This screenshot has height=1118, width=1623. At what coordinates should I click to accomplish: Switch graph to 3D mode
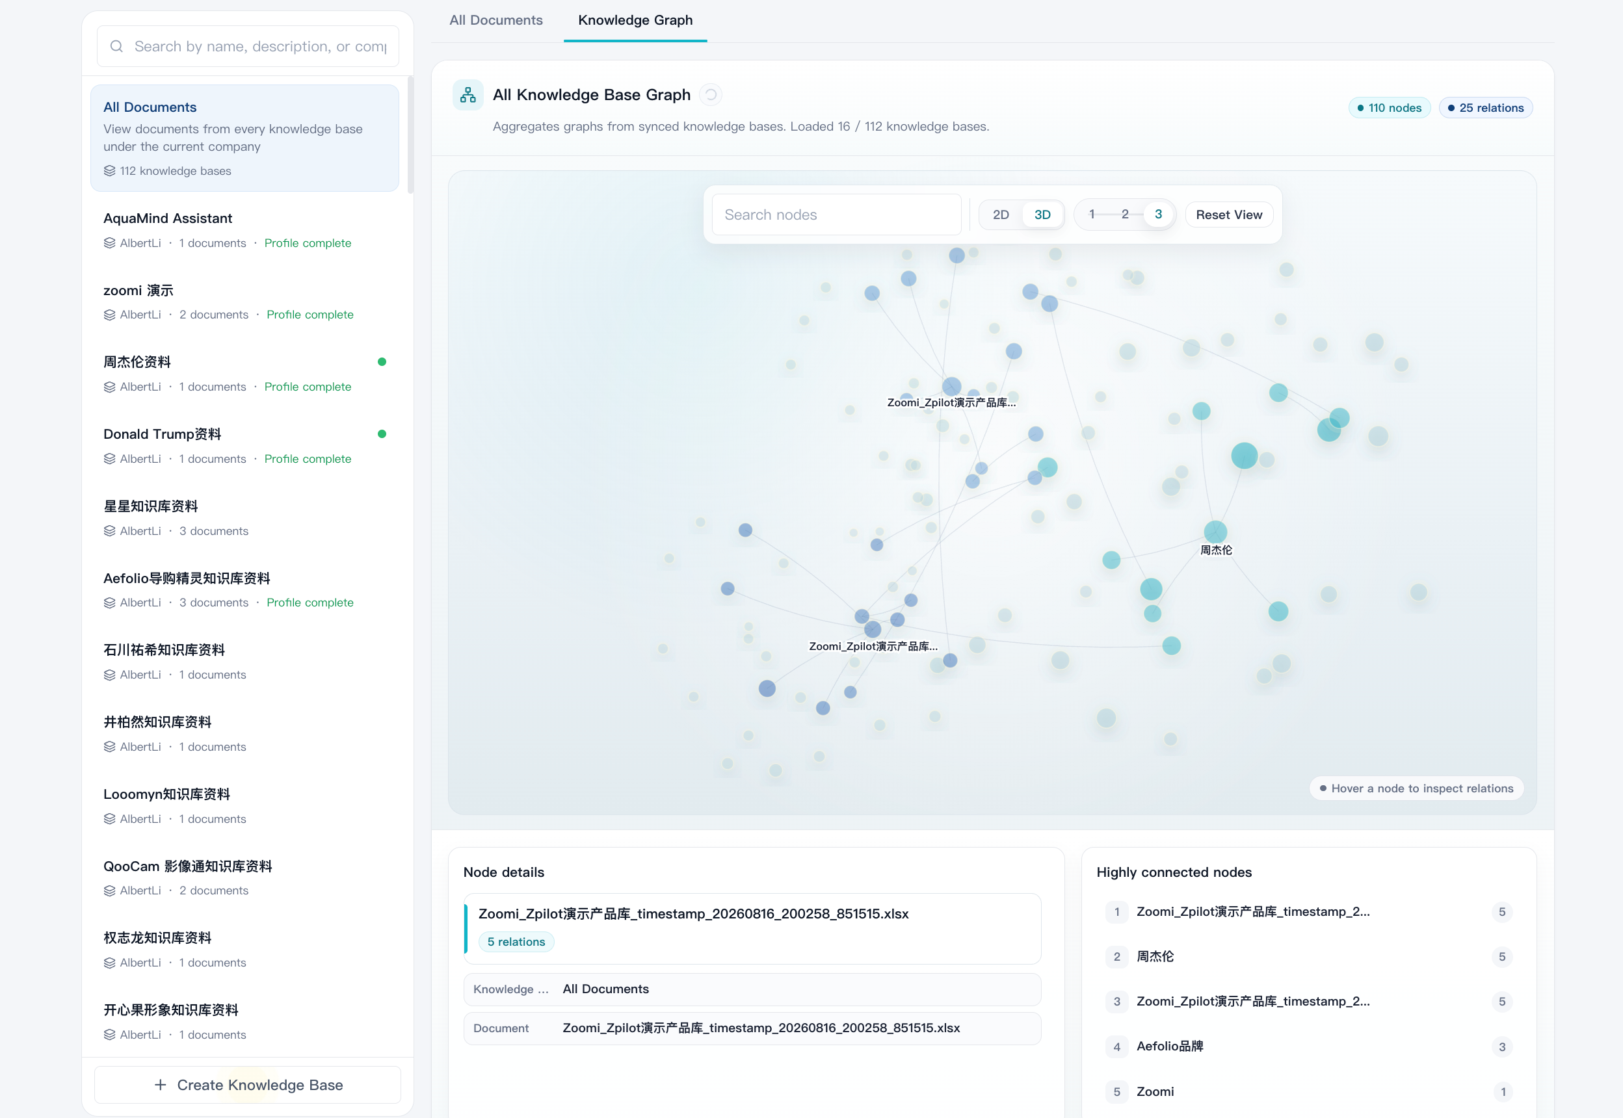coord(1042,215)
